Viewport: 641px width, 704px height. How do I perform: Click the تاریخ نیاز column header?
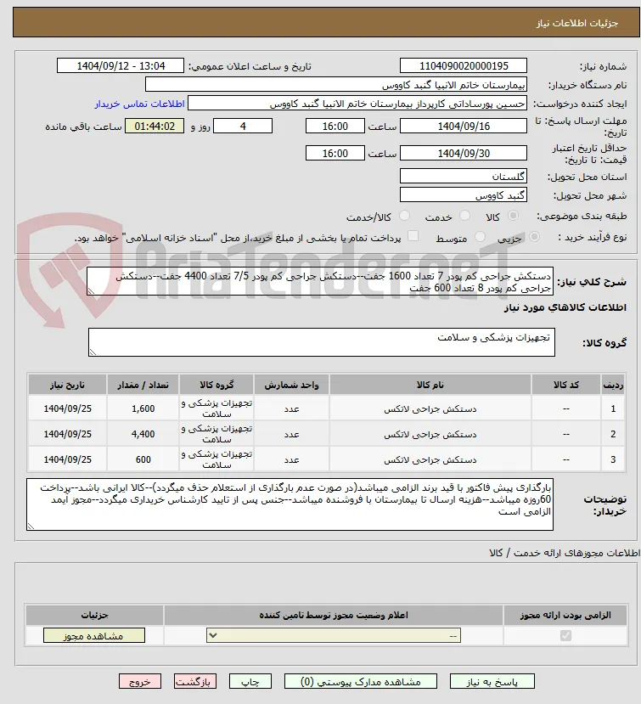(x=67, y=385)
